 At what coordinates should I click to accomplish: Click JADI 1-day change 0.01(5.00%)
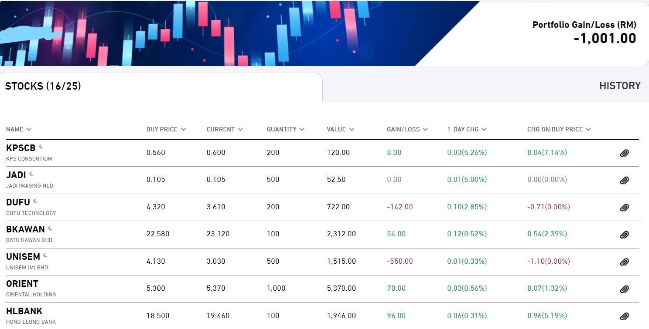click(467, 179)
